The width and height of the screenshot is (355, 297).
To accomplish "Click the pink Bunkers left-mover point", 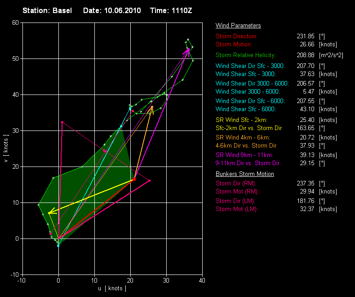I will pos(62,122).
